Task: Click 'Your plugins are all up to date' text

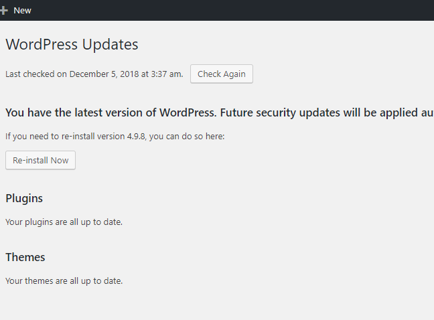Action: click(64, 222)
